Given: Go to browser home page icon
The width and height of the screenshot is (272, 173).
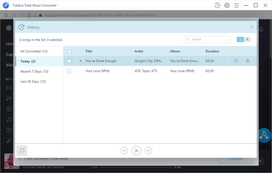Looking at the screenshot, I should 6,15.
